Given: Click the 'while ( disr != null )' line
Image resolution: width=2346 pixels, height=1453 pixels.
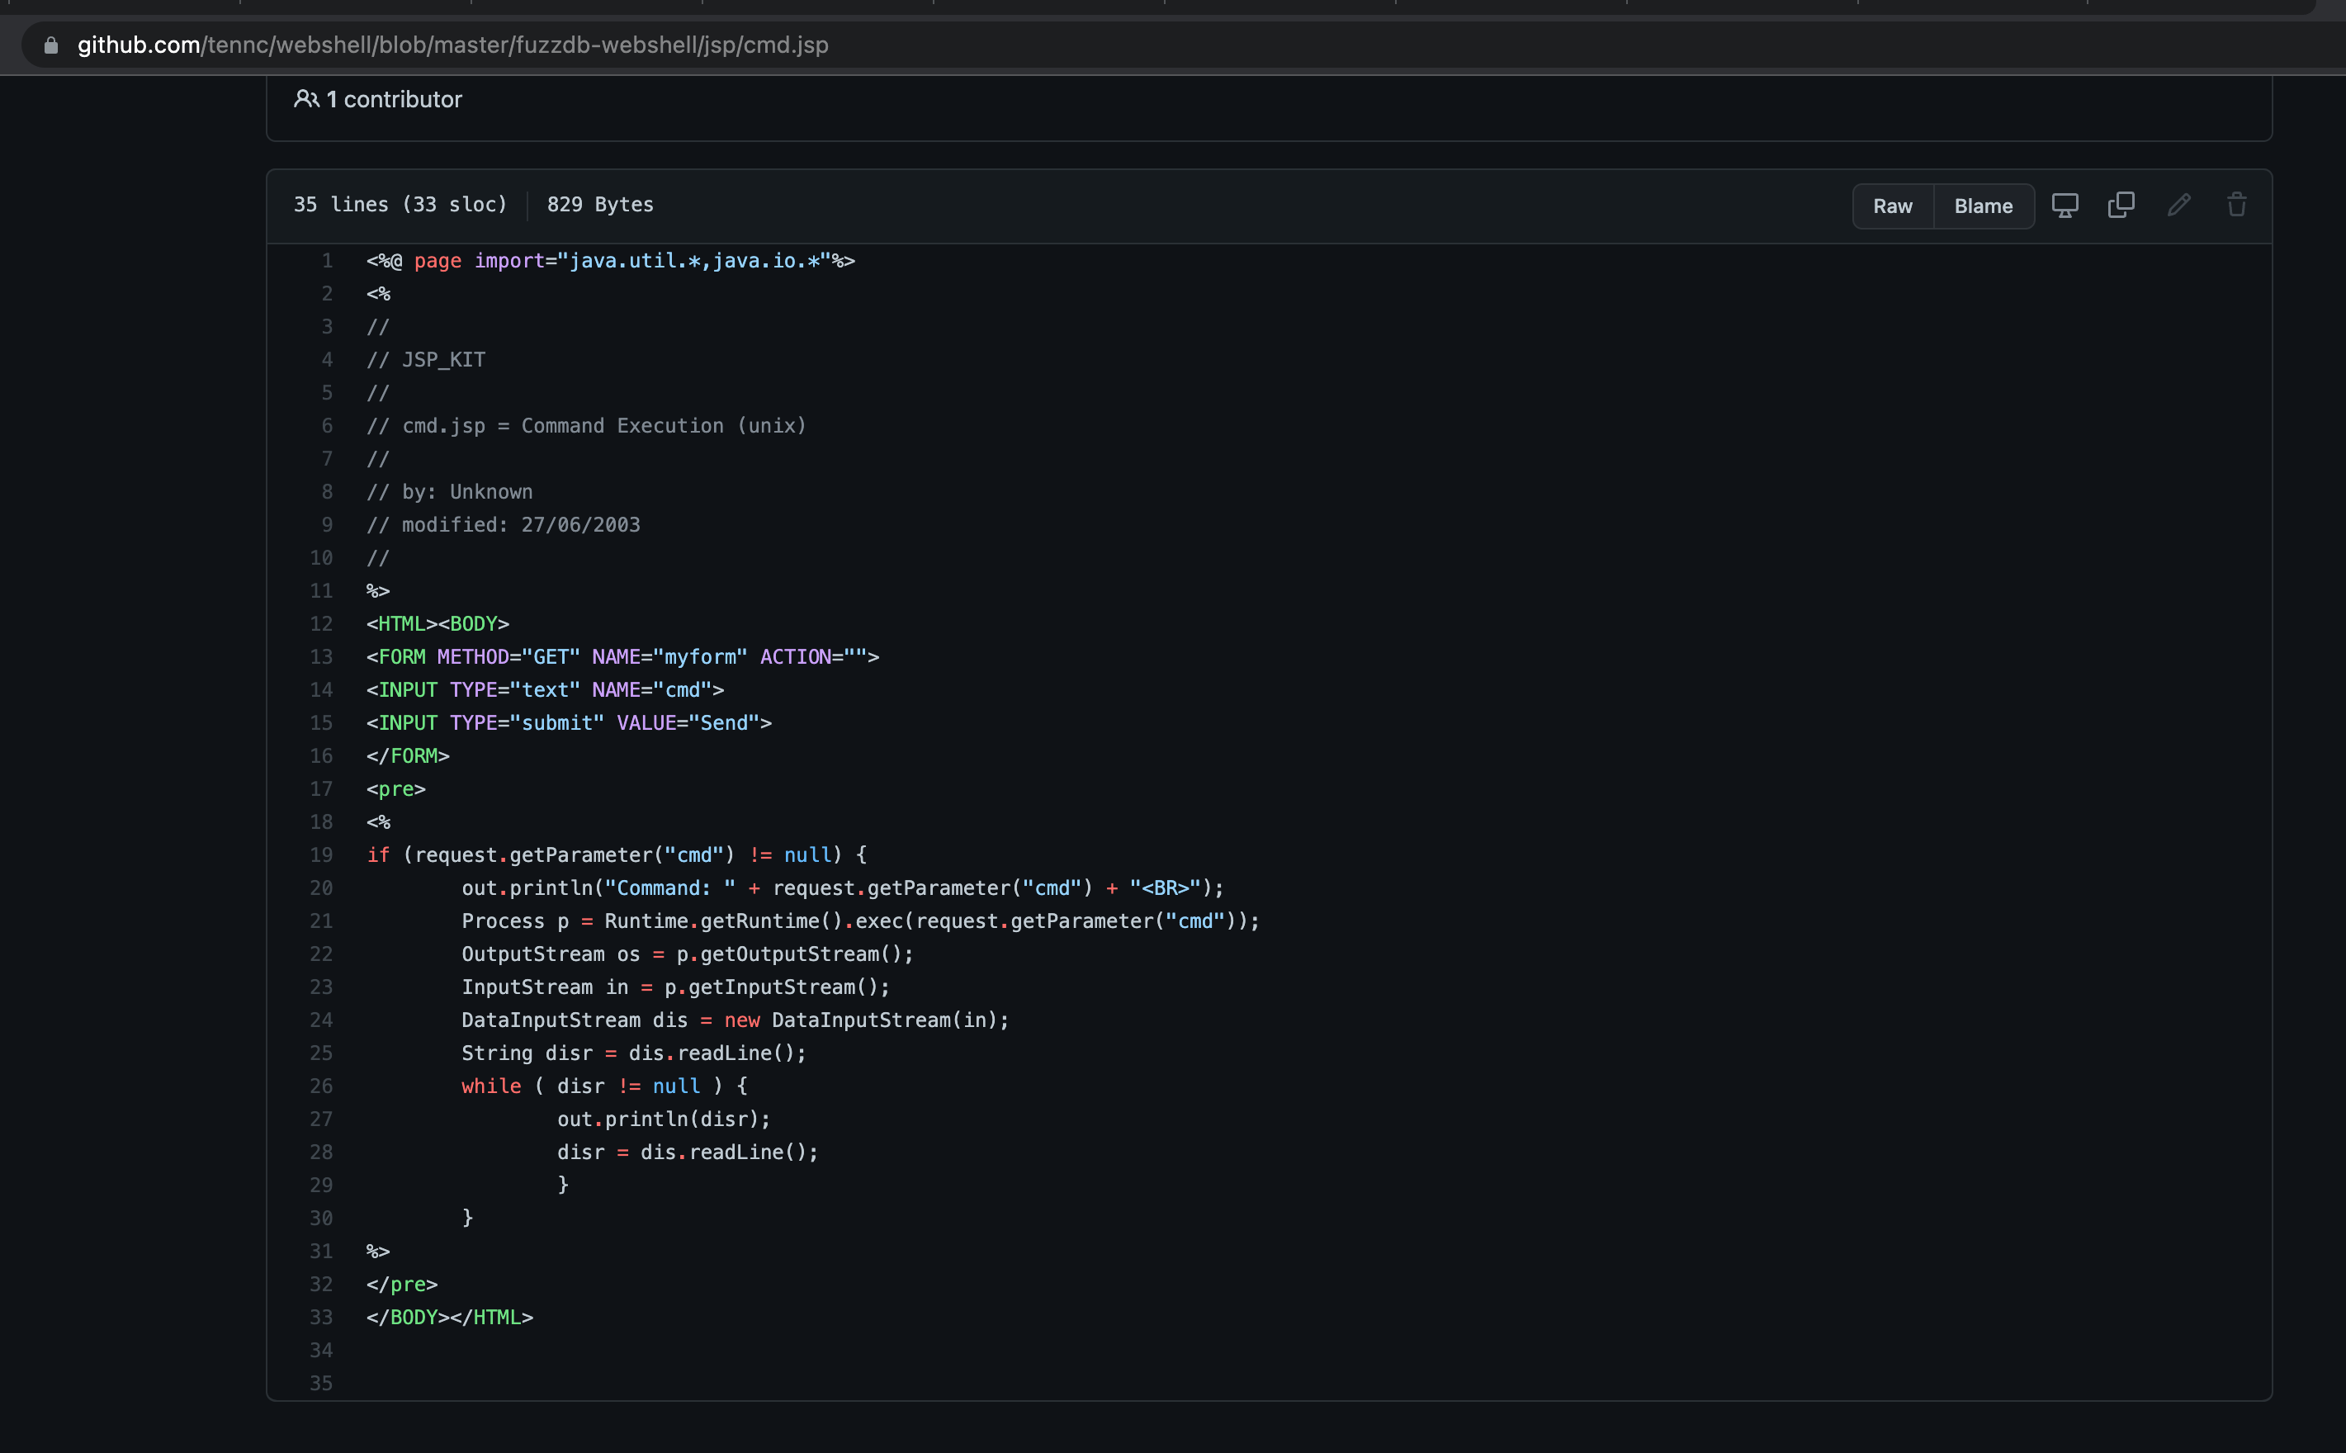Looking at the screenshot, I should pyautogui.click(x=604, y=1086).
